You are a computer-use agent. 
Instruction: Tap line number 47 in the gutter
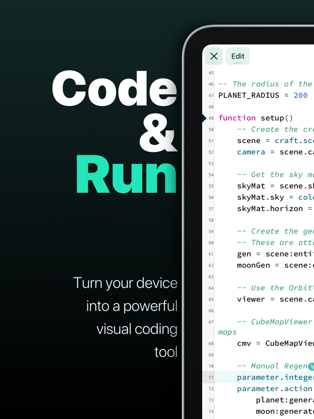click(210, 96)
